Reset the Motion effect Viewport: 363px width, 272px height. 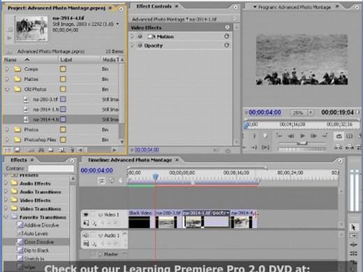[x=226, y=36]
